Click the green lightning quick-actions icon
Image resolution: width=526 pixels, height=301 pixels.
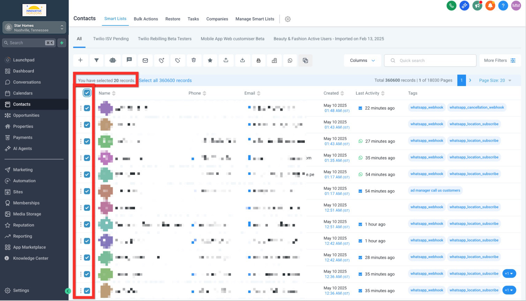(x=62, y=43)
